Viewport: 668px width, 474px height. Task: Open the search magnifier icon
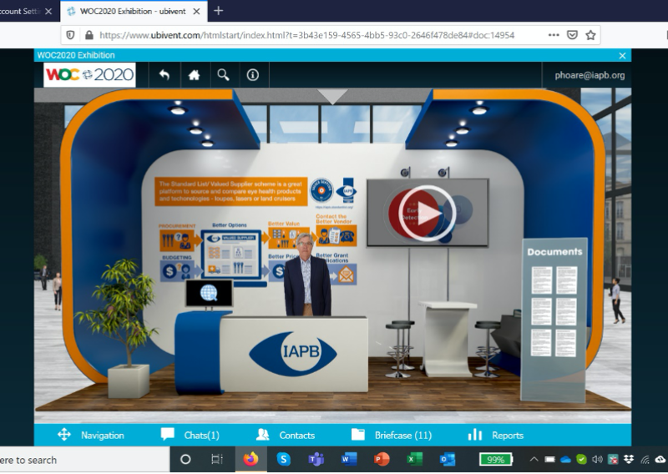[223, 75]
